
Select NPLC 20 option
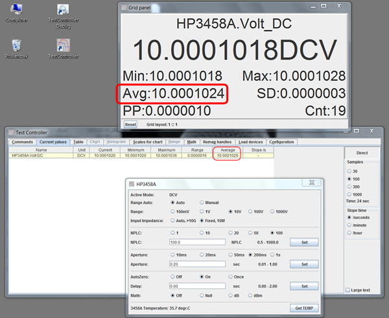point(230,233)
